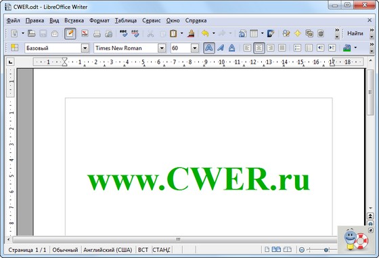
Task: Open the Сервис menu
Action: click(x=152, y=20)
